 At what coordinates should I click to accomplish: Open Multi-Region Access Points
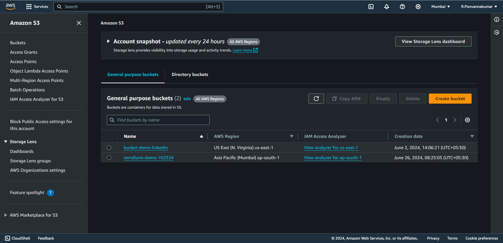(x=37, y=80)
